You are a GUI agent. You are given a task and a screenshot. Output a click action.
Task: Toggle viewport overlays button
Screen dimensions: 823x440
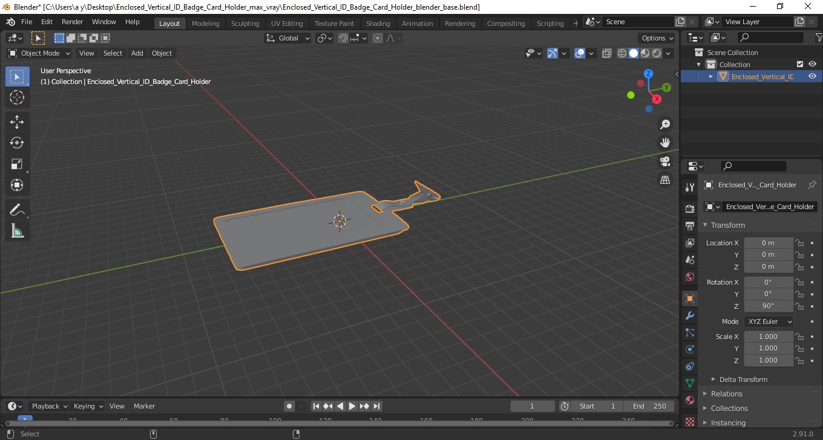click(x=580, y=53)
